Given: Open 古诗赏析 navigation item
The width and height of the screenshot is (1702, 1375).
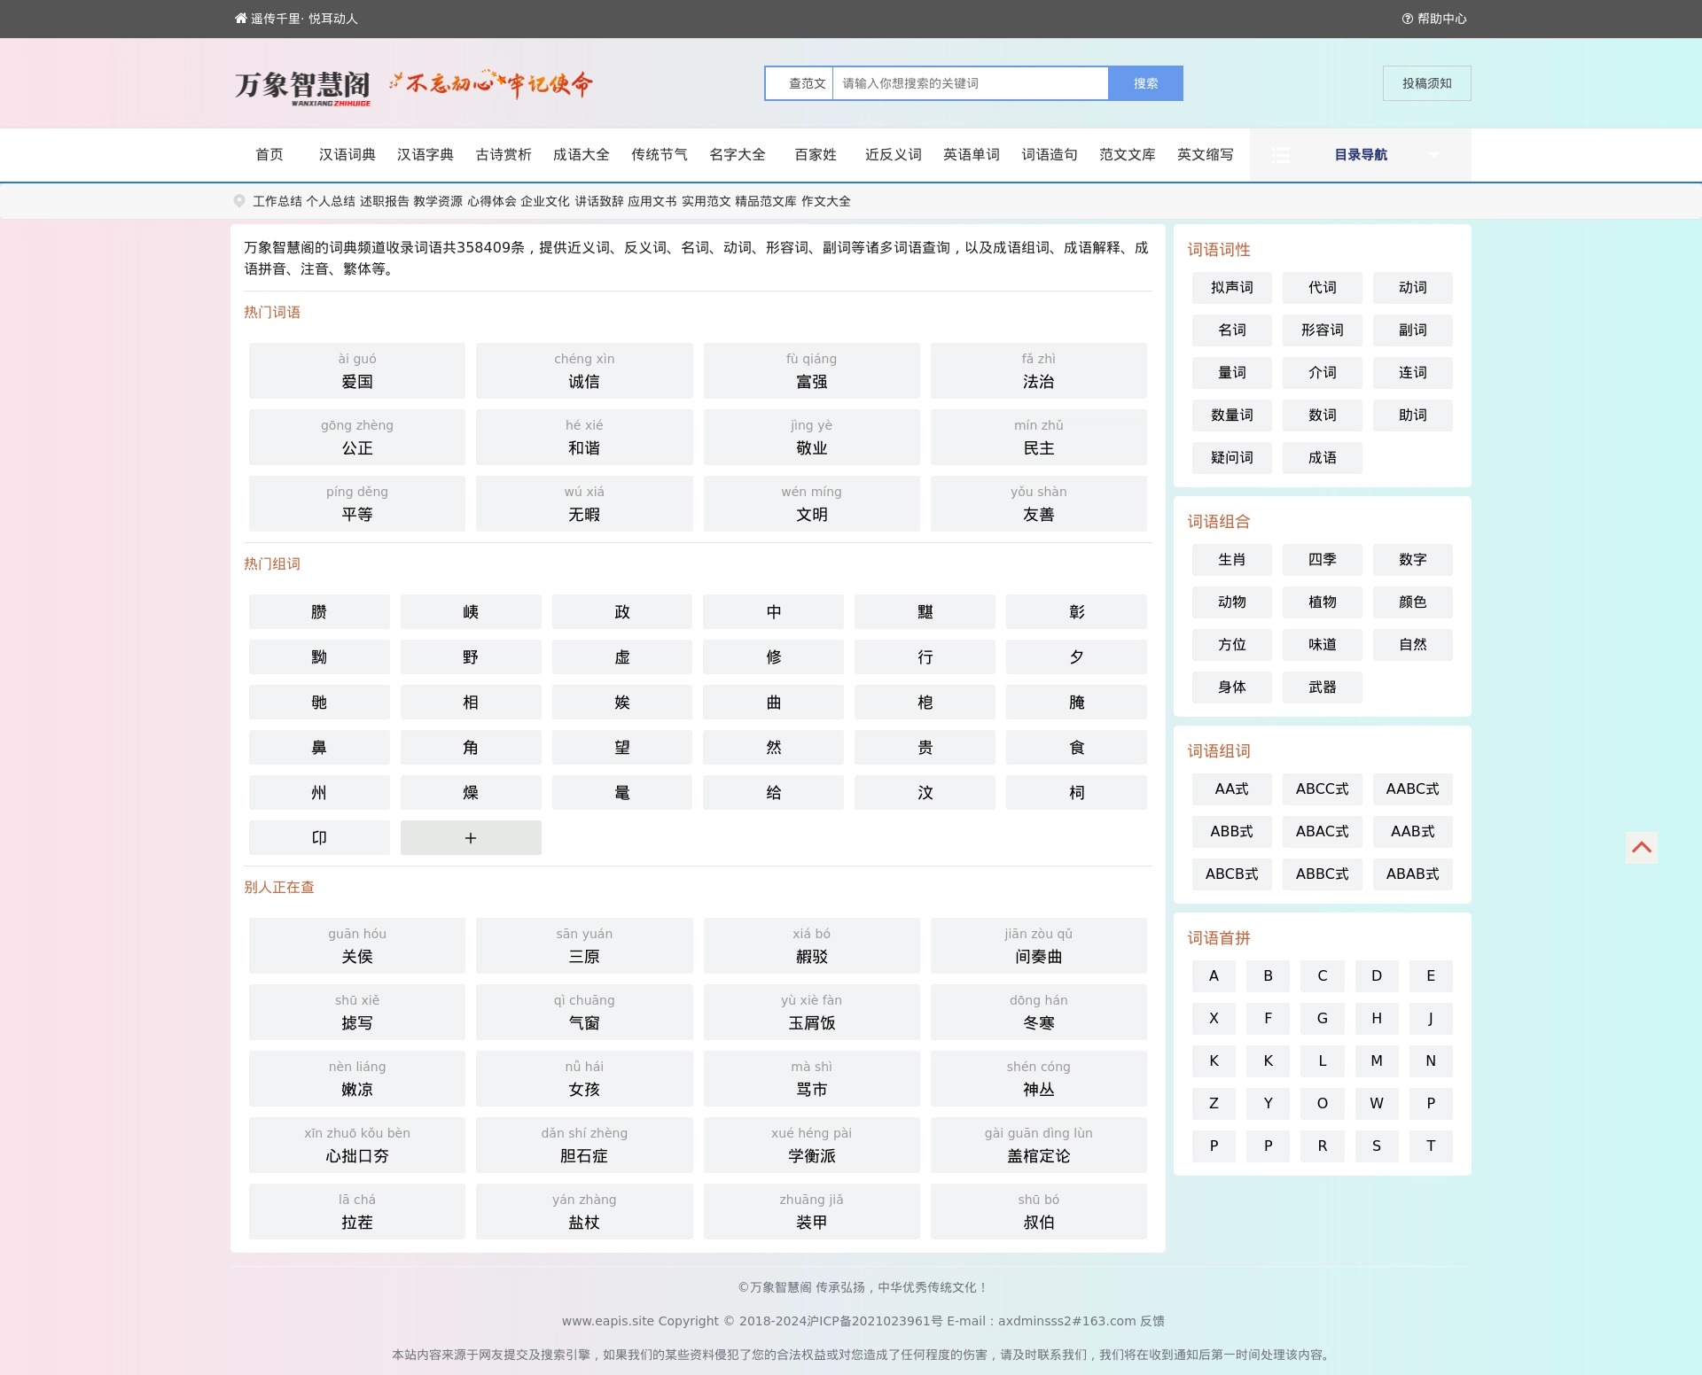Looking at the screenshot, I should coord(504,155).
